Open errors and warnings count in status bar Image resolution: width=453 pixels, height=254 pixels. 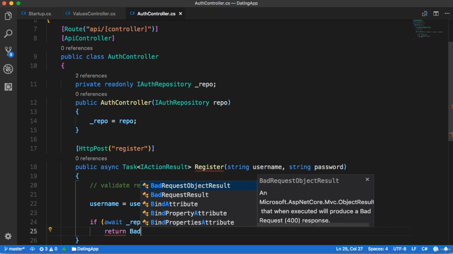(x=48, y=249)
